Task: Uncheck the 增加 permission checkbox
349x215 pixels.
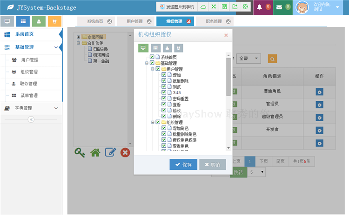Action: click(164, 75)
